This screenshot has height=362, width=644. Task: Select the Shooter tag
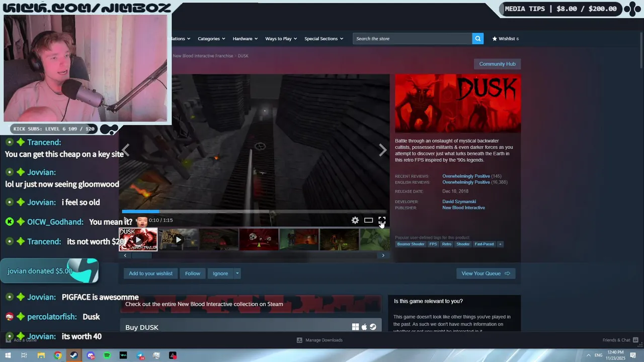tap(463, 244)
